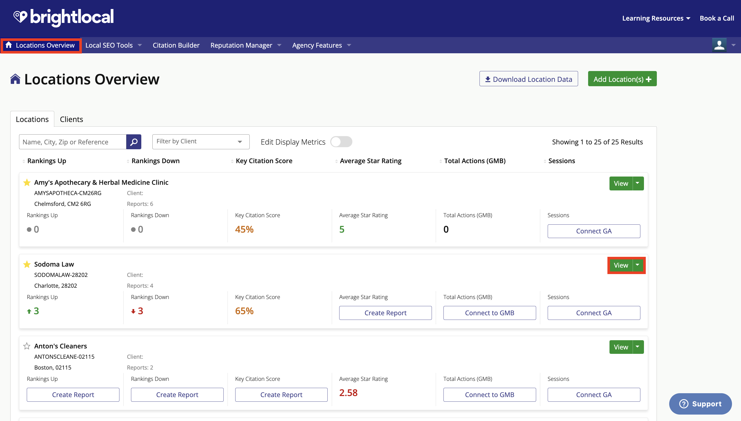
Task: Sort by Average Star Rating column
Action: 368,161
